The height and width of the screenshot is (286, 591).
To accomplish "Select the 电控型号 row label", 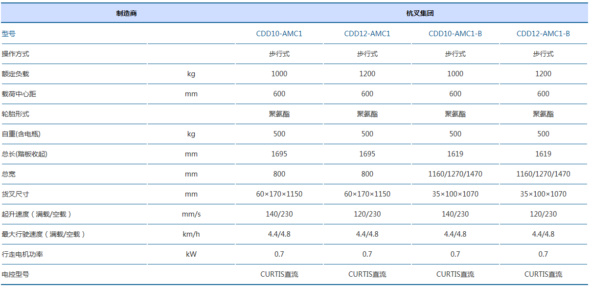I will (16, 274).
